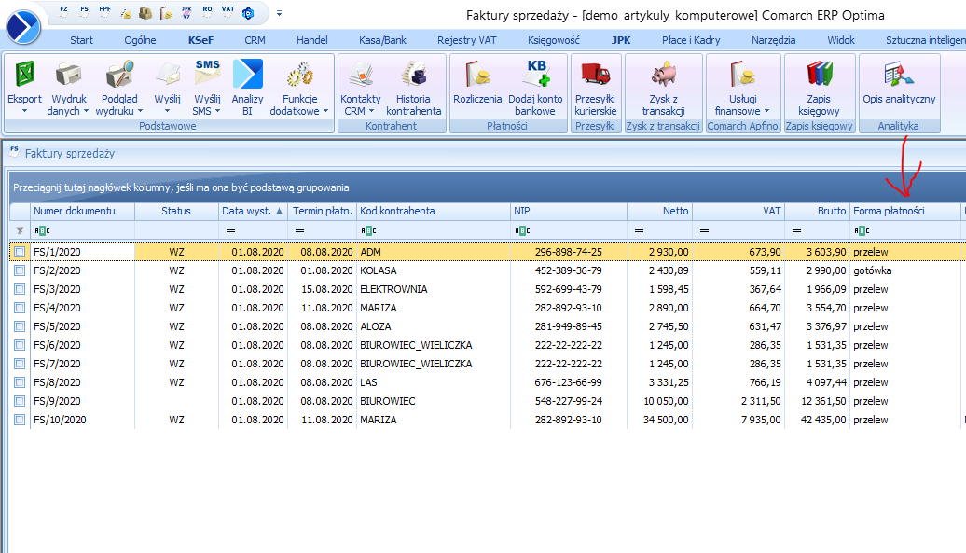Screen dimensions: 966x553
Task: Open Usługi finansowe icon
Action: [x=743, y=75]
